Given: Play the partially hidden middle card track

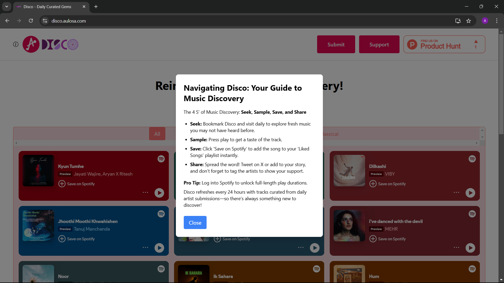Looking at the screenshot, I should [x=315, y=248].
